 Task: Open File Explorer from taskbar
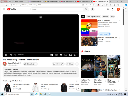41,94
